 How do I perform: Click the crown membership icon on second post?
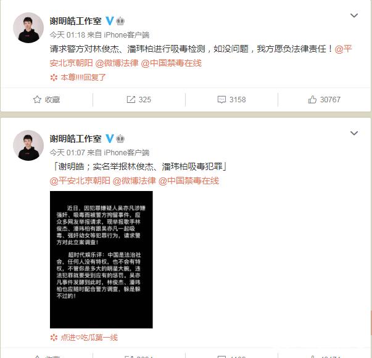[x=120, y=139]
